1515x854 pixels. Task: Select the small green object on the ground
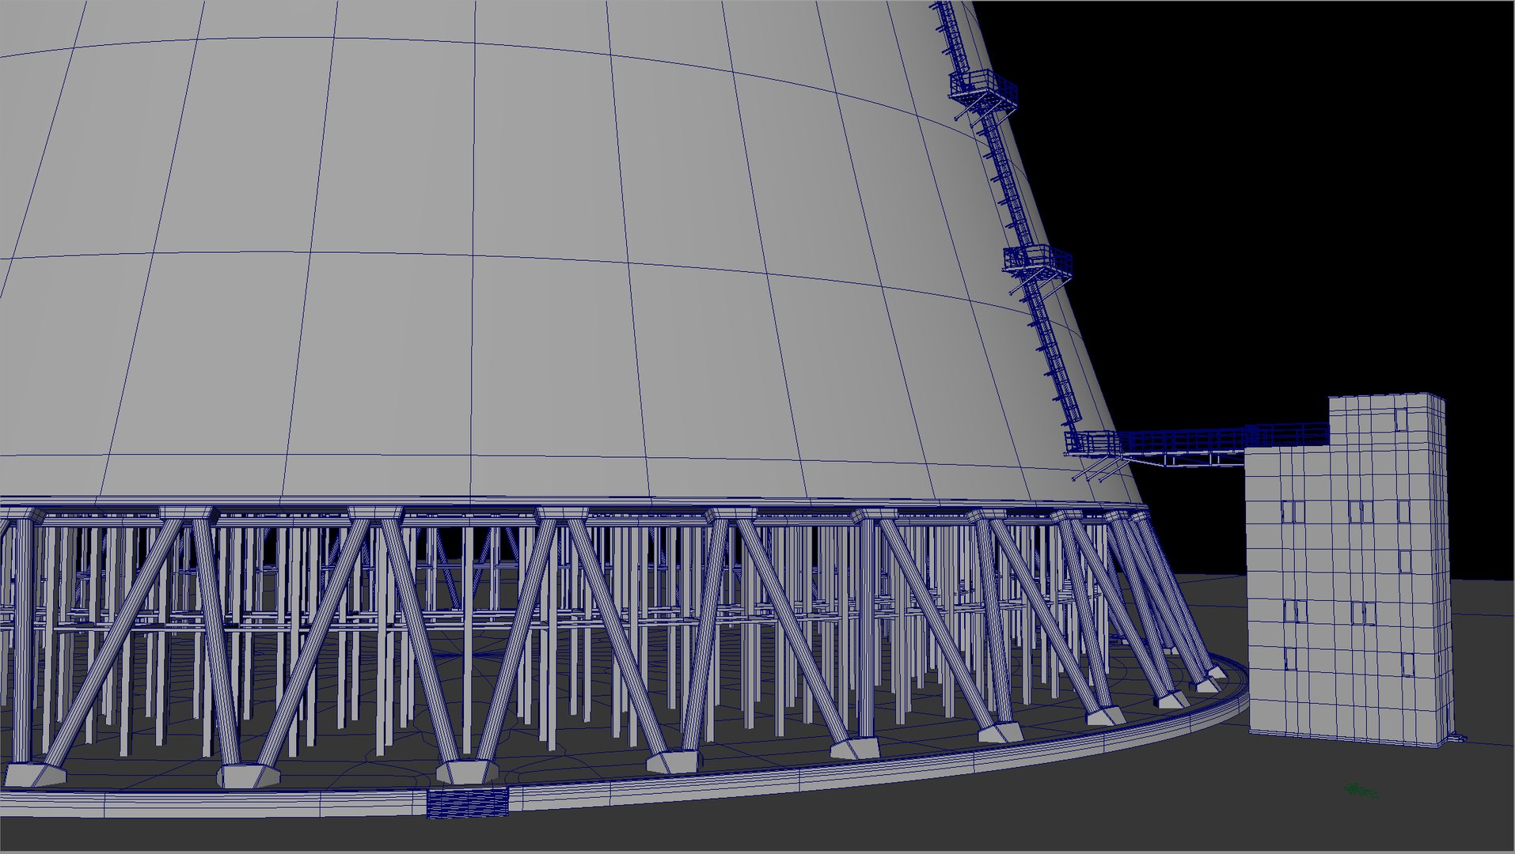[1361, 791]
